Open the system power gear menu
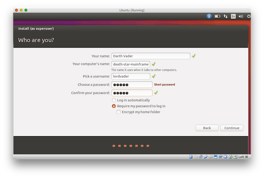This screenshot has height=178, width=264. point(249,16)
